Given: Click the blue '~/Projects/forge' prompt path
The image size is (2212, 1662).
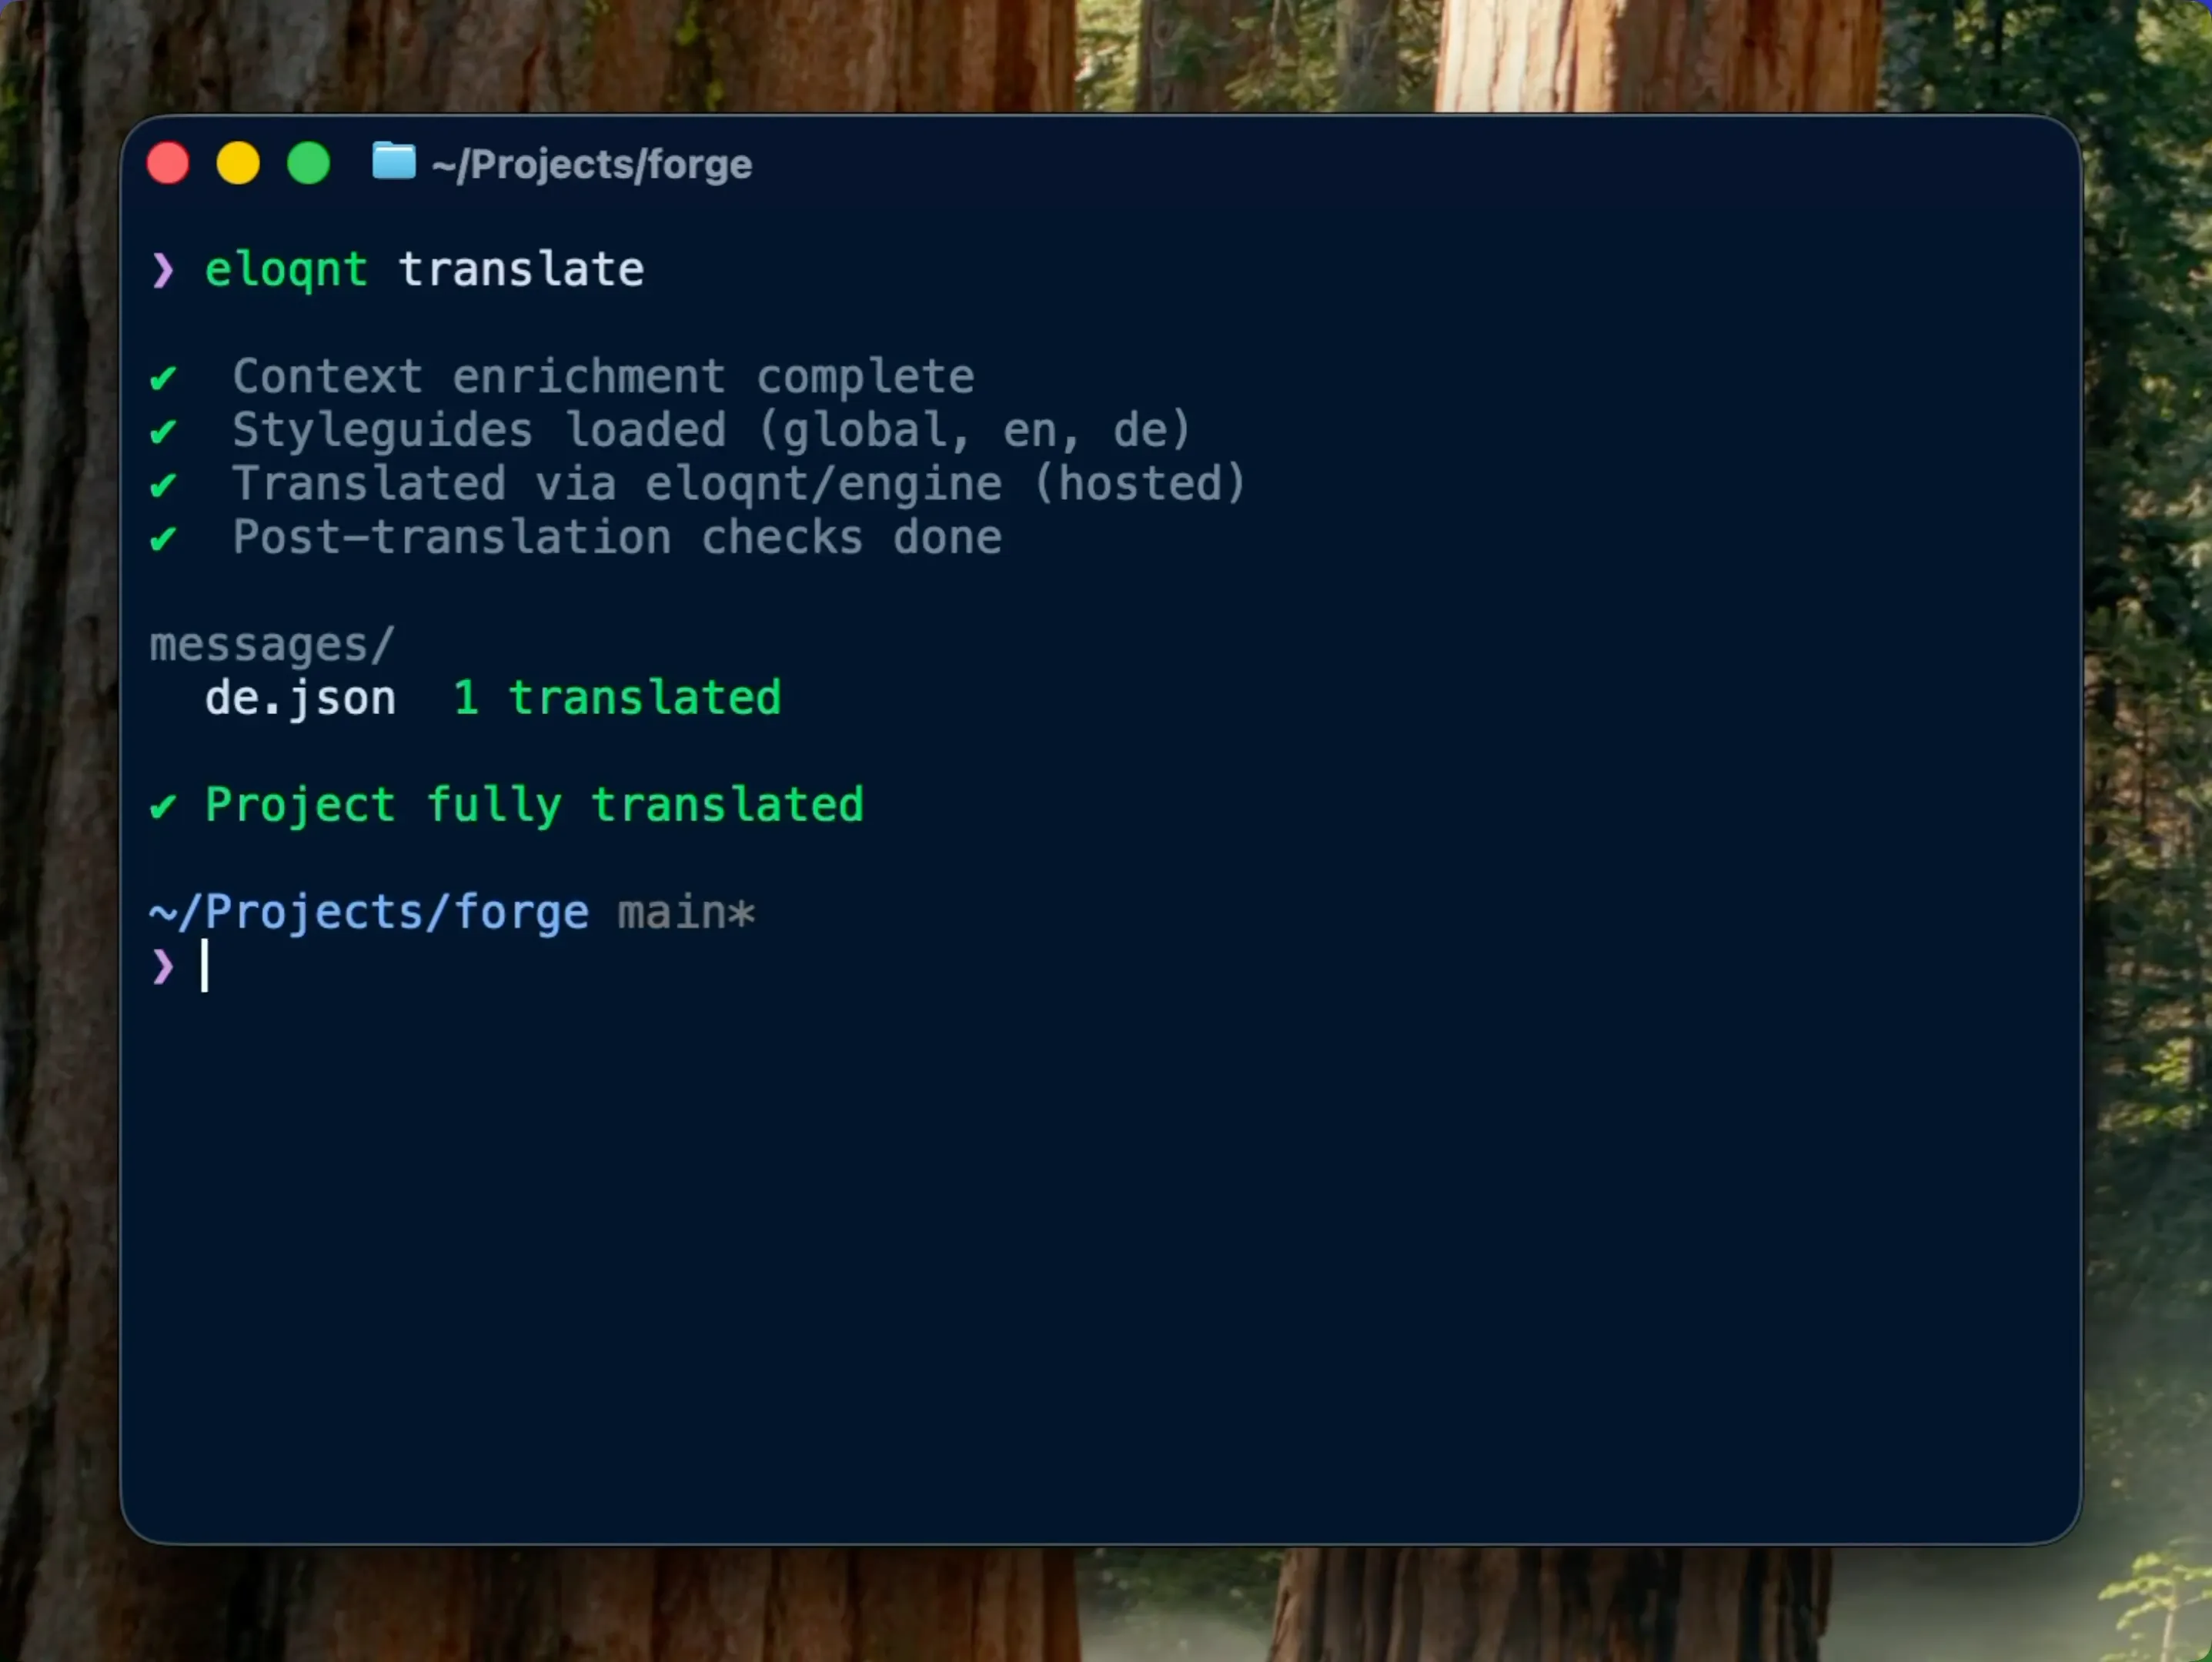Looking at the screenshot, I should 369,913.
